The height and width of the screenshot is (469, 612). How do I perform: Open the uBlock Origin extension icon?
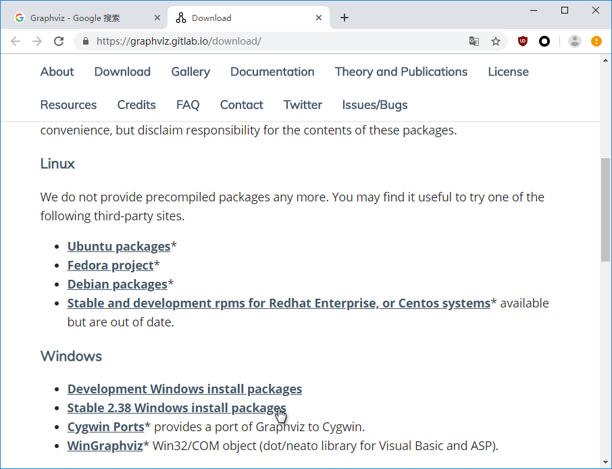coord(523,41)
